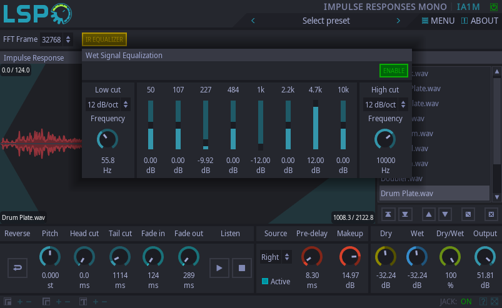
Task: Move selected file to top of list
Action: [389, 214]
